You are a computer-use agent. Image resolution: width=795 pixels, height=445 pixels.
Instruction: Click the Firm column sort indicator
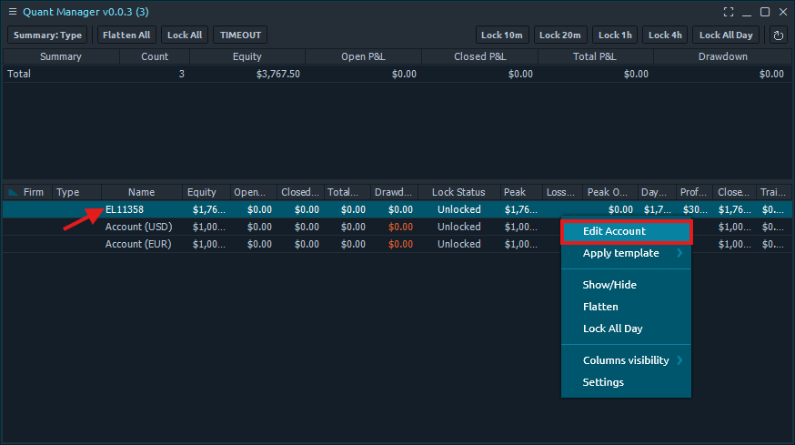(13, 192)
